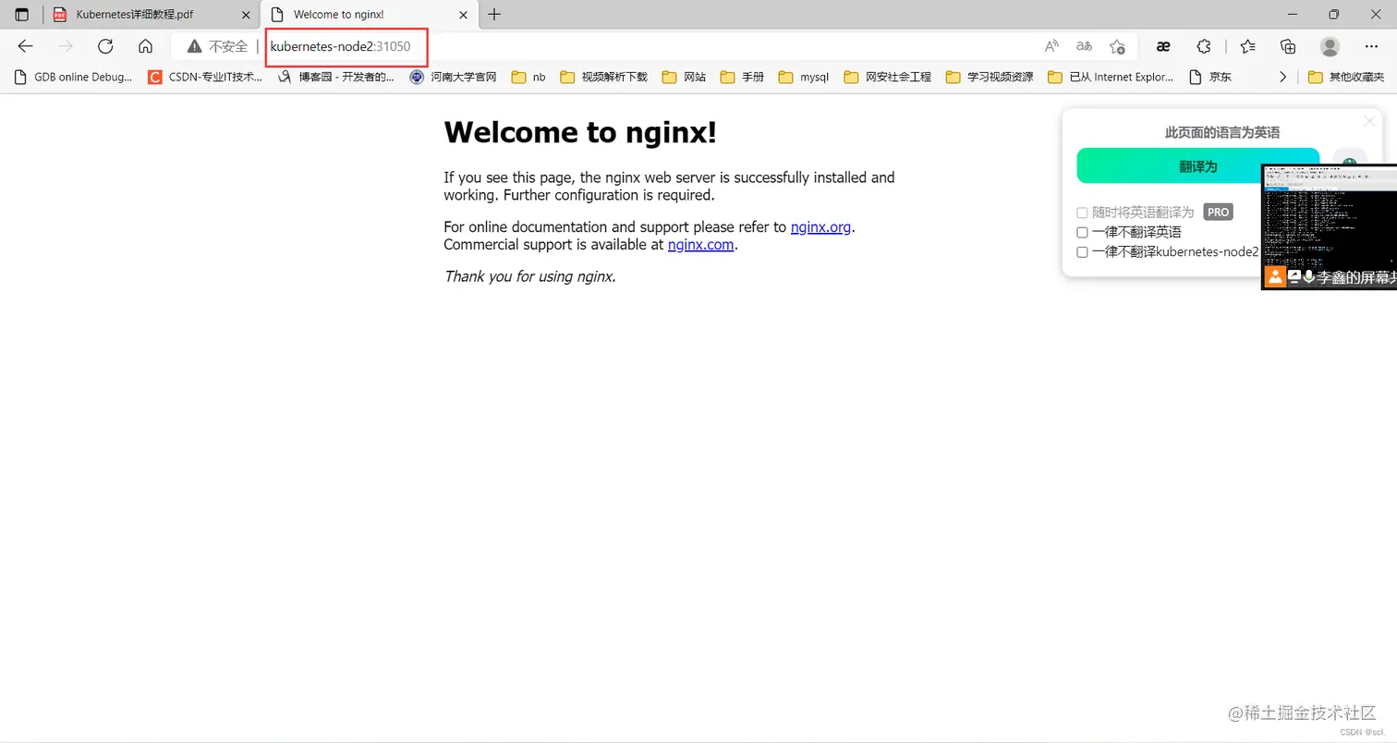
Task: Refresh the current page
Action: [x=105, y=46]
